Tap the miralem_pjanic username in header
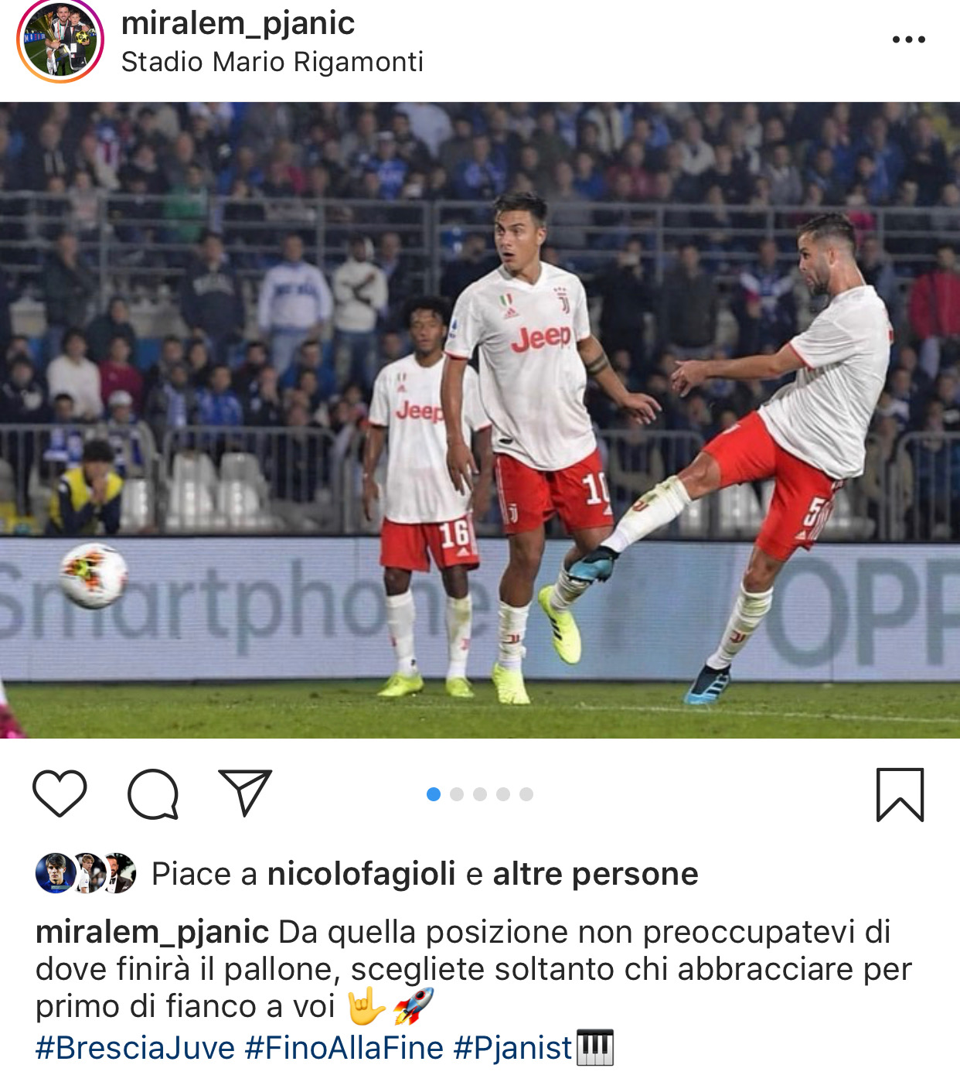 [x=238, y=23]
